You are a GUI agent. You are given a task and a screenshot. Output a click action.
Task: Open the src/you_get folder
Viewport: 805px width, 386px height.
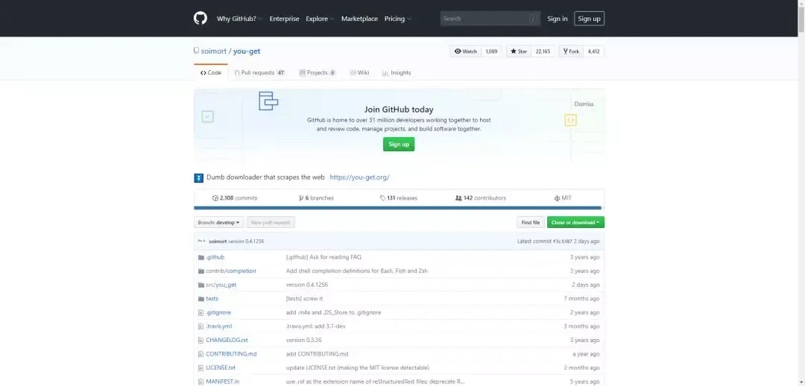point(221,285)
